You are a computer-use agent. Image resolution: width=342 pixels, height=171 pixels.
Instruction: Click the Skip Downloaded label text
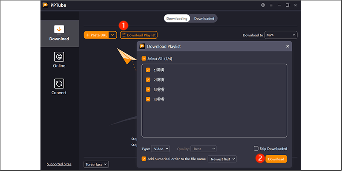[x=273, y=149]
